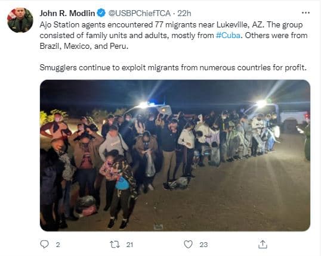Click the sentence beginning 'Smugglers continue to exploit'
Viewport: 321px width, 256px height.
[x=173, y=67]
